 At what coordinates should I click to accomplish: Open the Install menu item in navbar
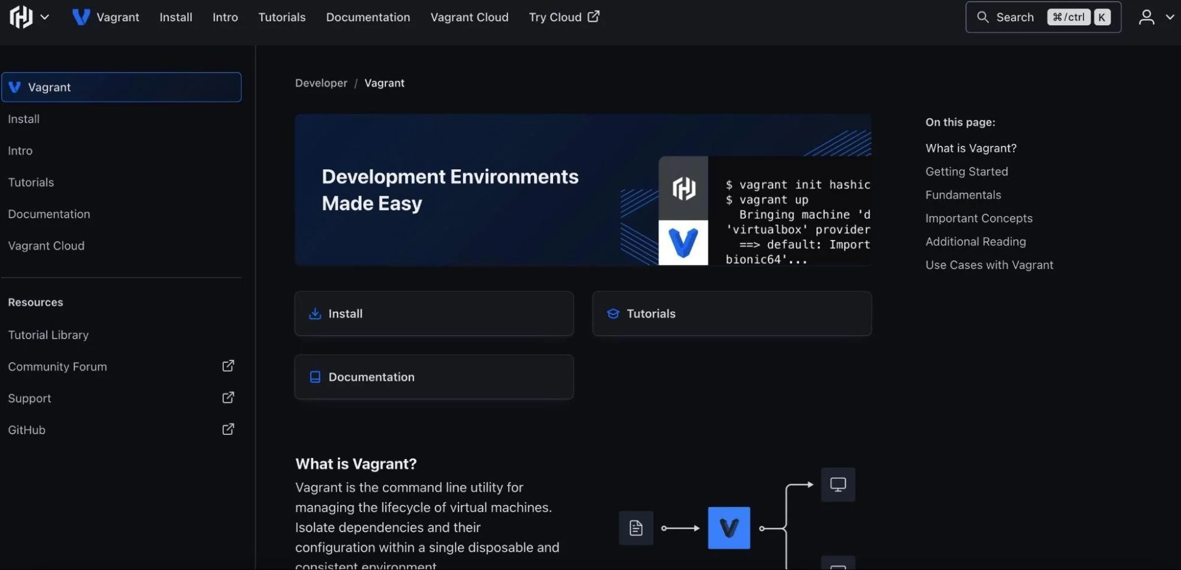point(176,17)
